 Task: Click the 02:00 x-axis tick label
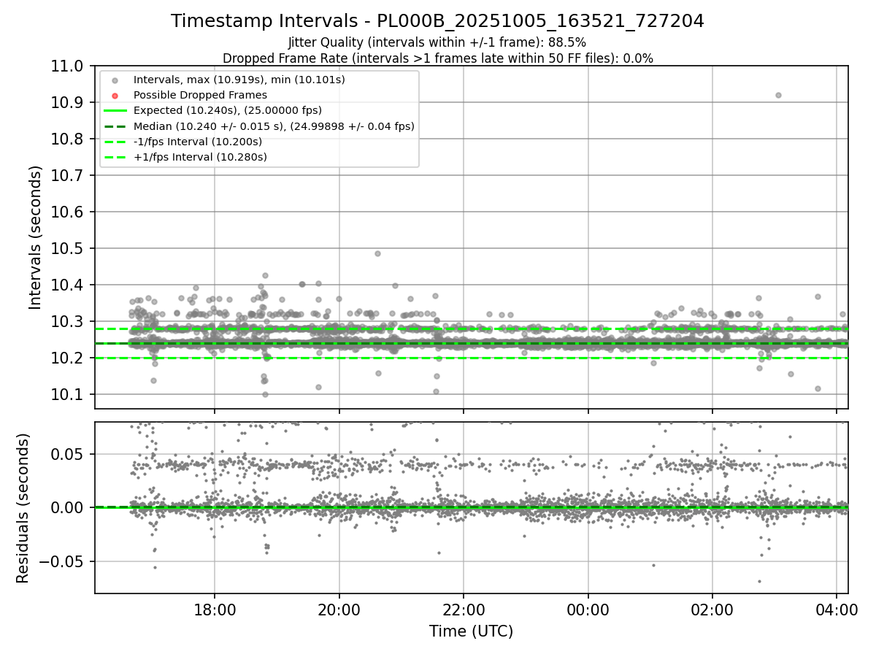712,608
